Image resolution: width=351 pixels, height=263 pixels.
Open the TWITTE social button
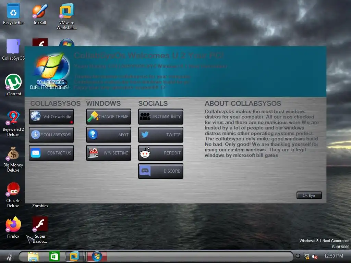click(161, 135)
